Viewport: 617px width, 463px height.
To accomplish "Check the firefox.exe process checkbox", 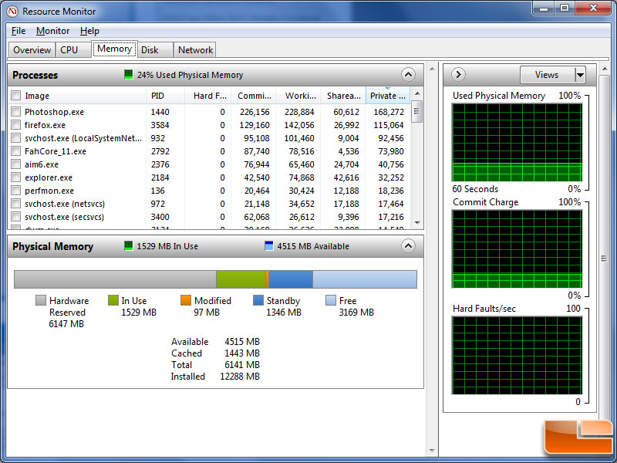I will point(16,125).
